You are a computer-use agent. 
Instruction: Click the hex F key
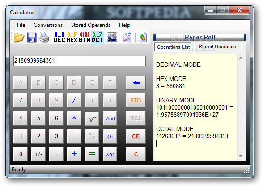pos(110,82)
